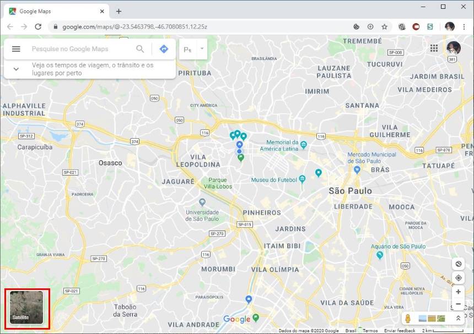Bookmark this page with the star icon
Image resolution: width=474 pixels, height=334 pixels.
(x=384, y=26)
